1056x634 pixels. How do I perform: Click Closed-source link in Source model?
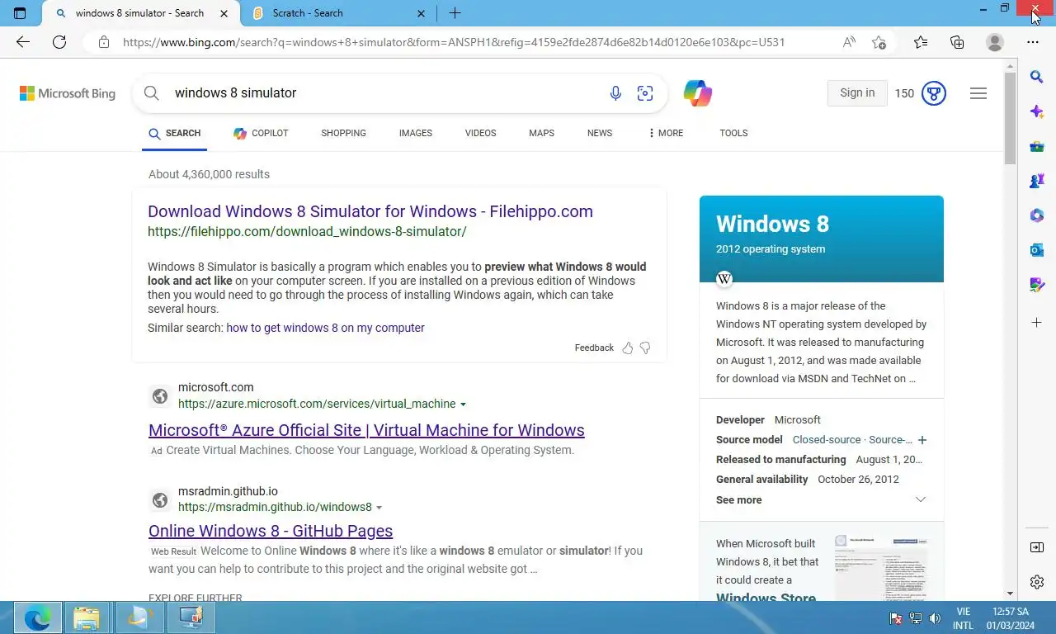point(827,440)
